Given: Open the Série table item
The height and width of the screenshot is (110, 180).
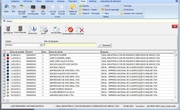Looking at the screenshot, I should coord(105,14).
